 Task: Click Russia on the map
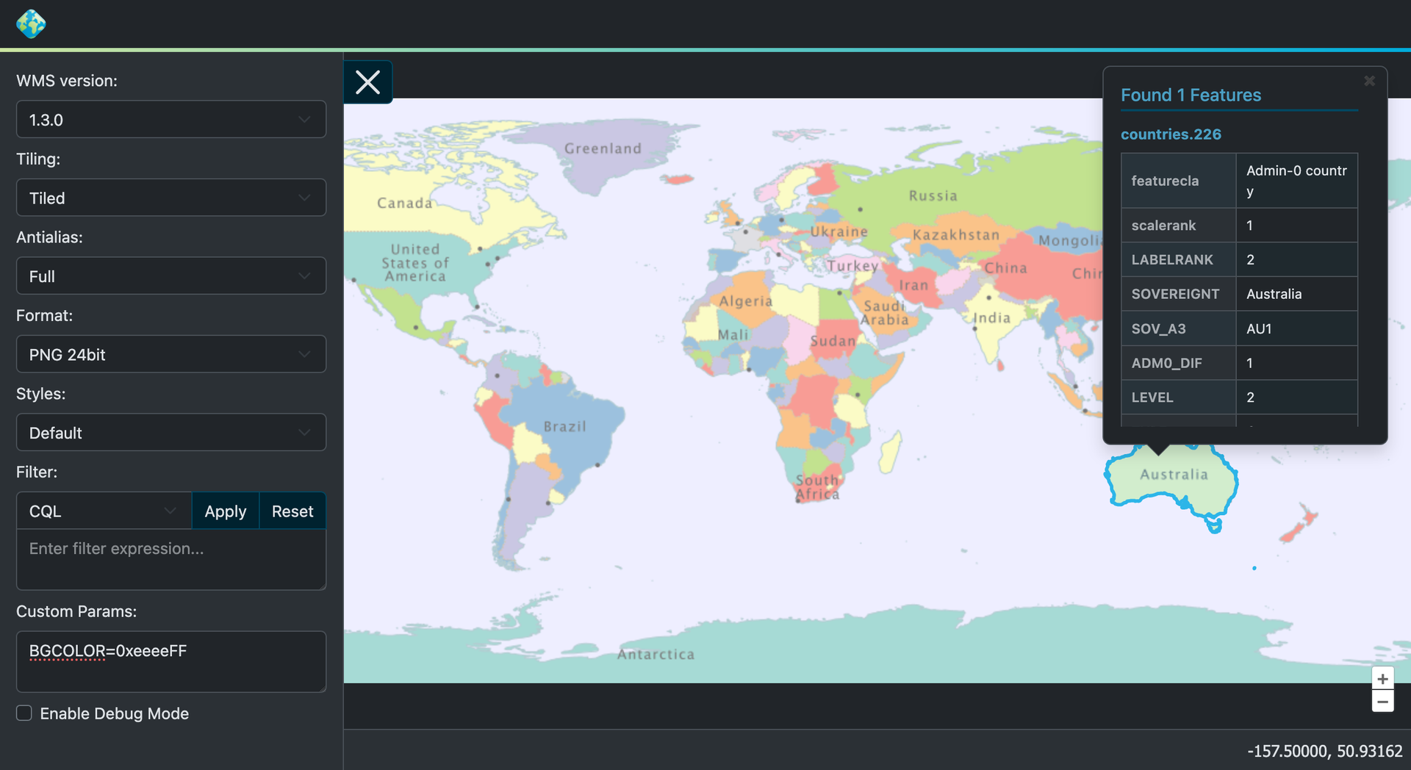click(933, 196)
